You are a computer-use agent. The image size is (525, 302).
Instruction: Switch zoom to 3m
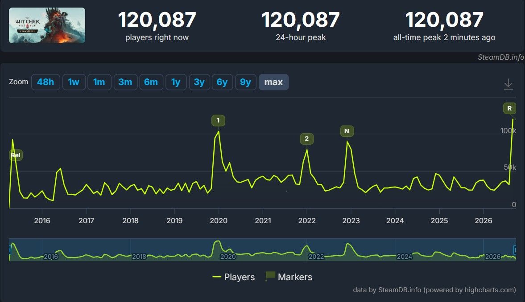[x=125, y=82]
